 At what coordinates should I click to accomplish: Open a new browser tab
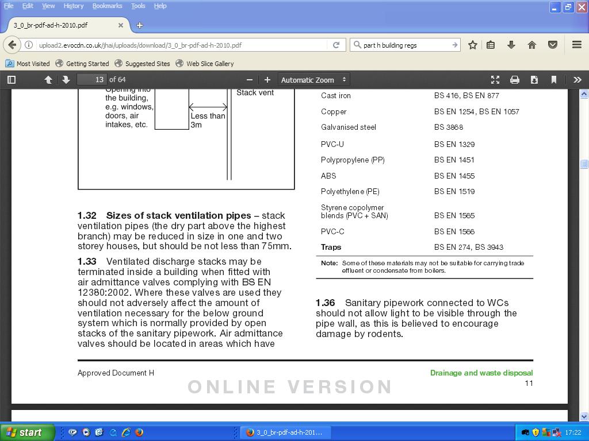(140, 25)
